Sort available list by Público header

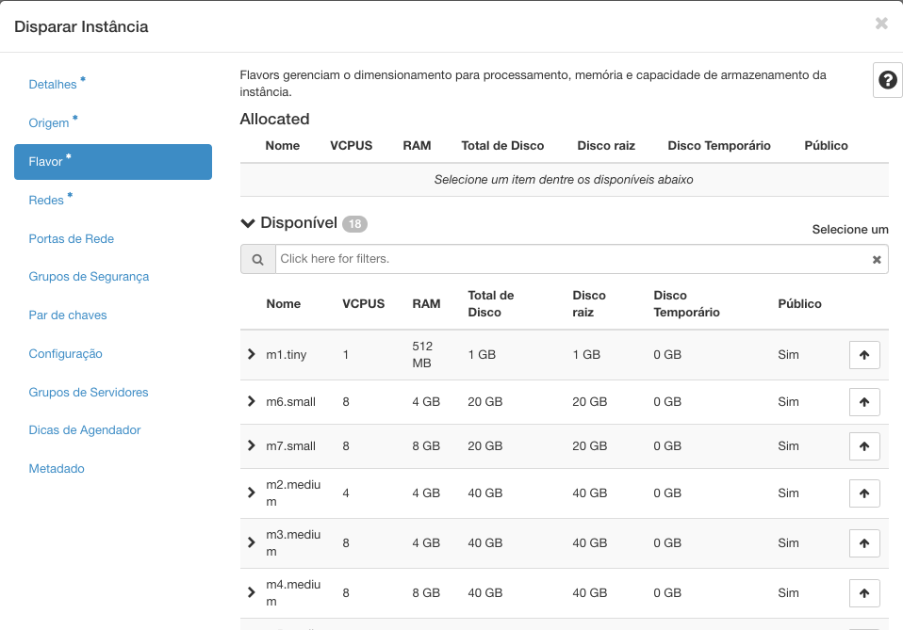tap(800, 304)
